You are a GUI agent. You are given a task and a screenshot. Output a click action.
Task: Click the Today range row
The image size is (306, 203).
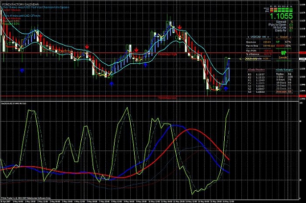tap(284, 74)
